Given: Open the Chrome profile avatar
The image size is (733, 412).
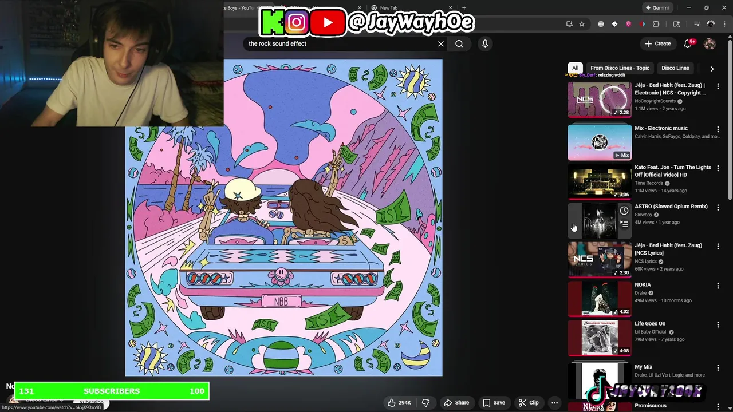Looking at the screenshot, I should tap(711, 24).
